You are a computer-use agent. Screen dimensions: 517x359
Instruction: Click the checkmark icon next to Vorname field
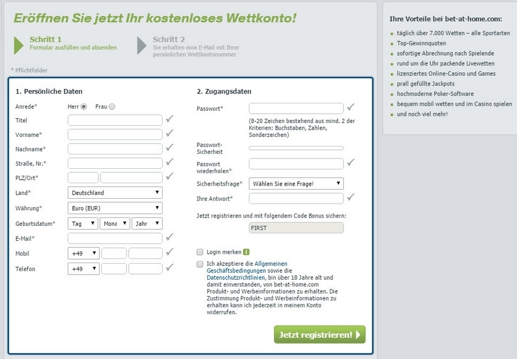[x=170, y=133]
